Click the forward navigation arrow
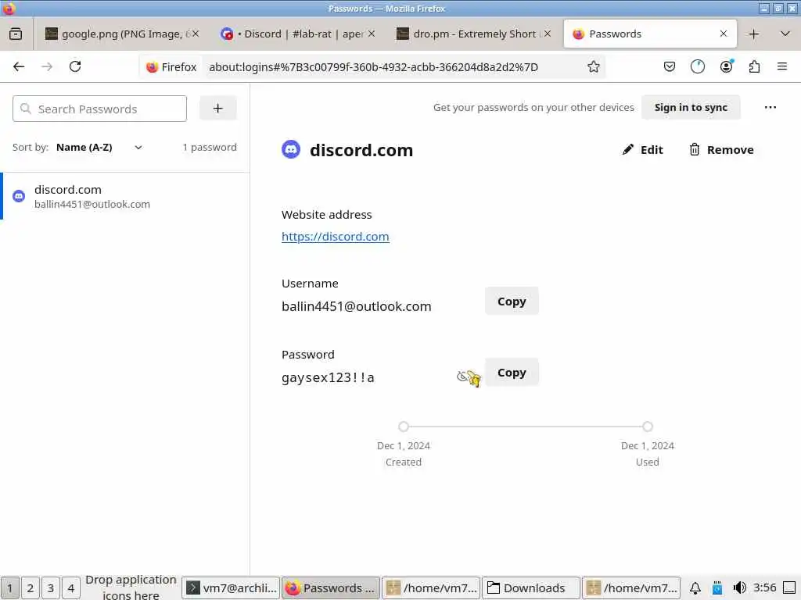 (x=47, y=67)
